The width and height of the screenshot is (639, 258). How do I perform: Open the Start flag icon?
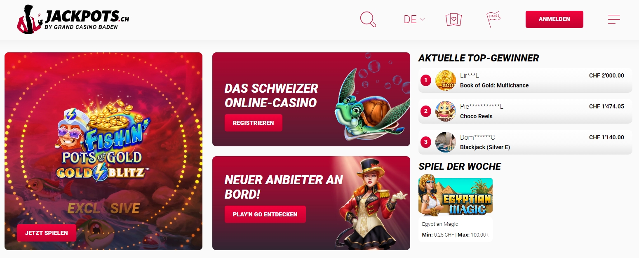(493, 19)
